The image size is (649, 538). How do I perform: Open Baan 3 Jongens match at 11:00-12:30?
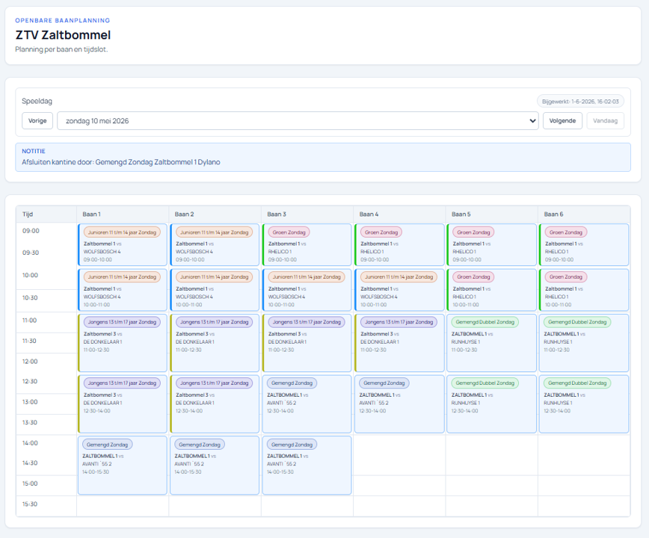pos(307,343)
